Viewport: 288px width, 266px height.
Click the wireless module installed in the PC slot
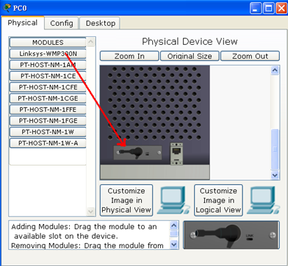(138, 153)
